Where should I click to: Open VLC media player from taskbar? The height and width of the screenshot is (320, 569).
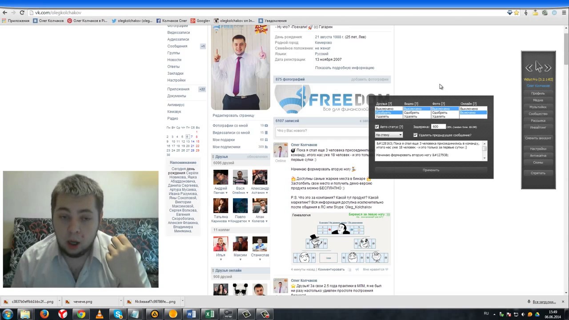click(x=100, y=314)
